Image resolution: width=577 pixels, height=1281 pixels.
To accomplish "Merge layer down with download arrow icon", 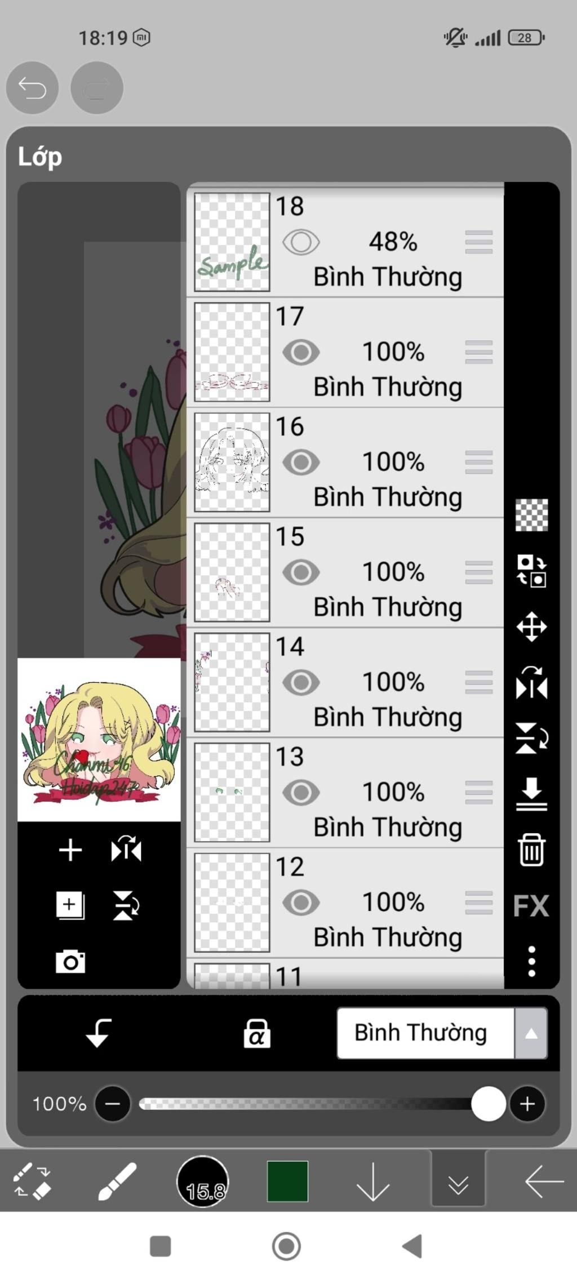I will [531, 794].
